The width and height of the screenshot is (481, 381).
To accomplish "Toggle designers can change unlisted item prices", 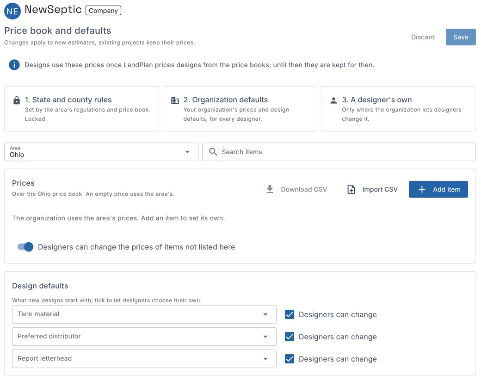I will (25, 247).
